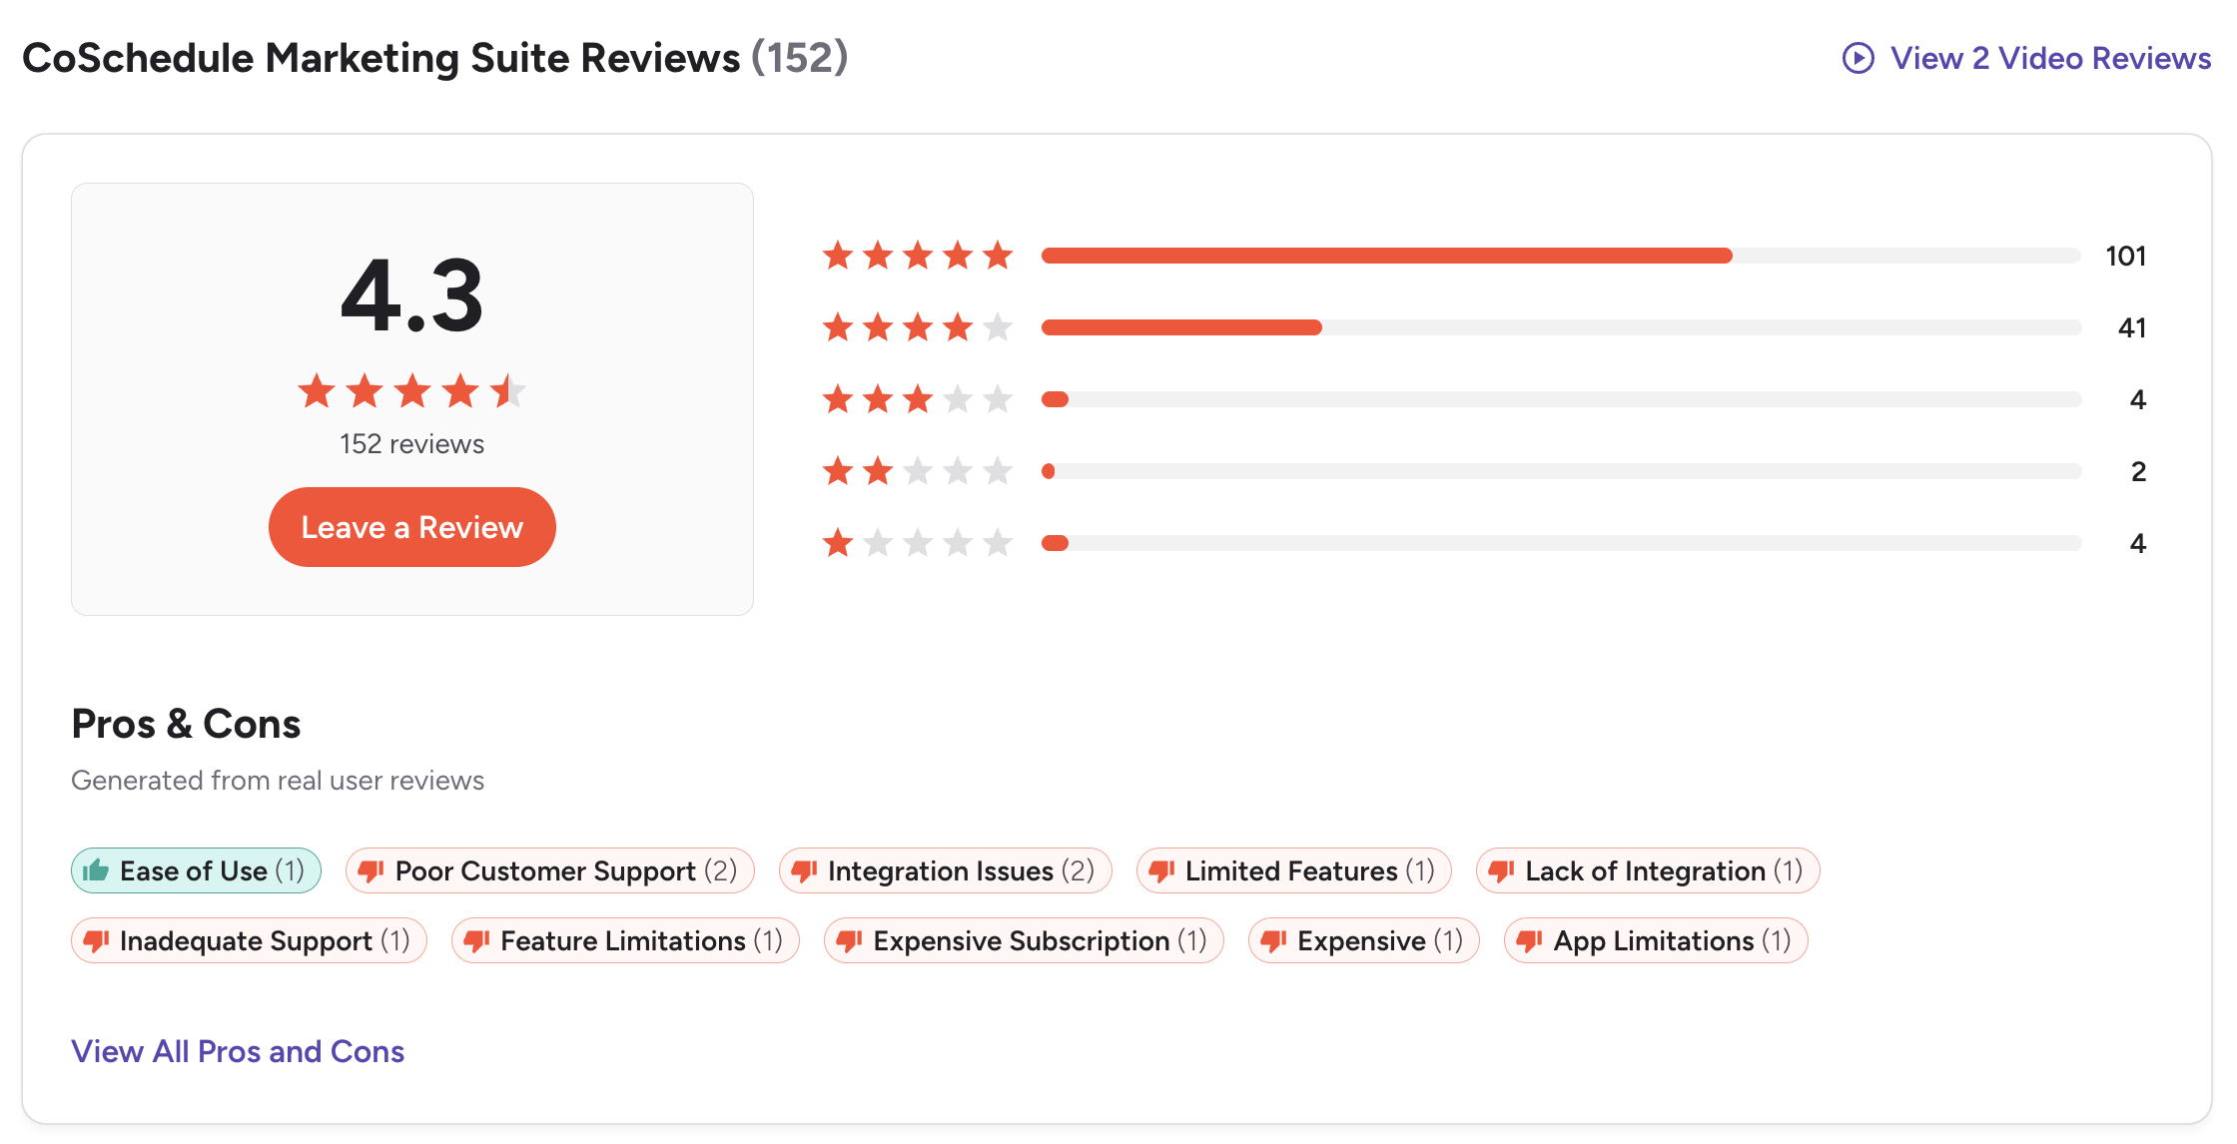The height and width of the screenshot is (1144, 2237).
Task: Click the thumbs-down icon on Inadequate Support
Action: (97, 939)
